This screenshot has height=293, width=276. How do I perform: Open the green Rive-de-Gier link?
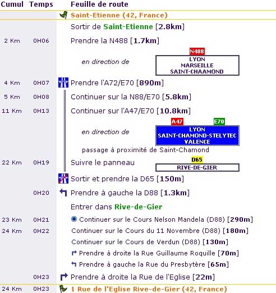138,207
